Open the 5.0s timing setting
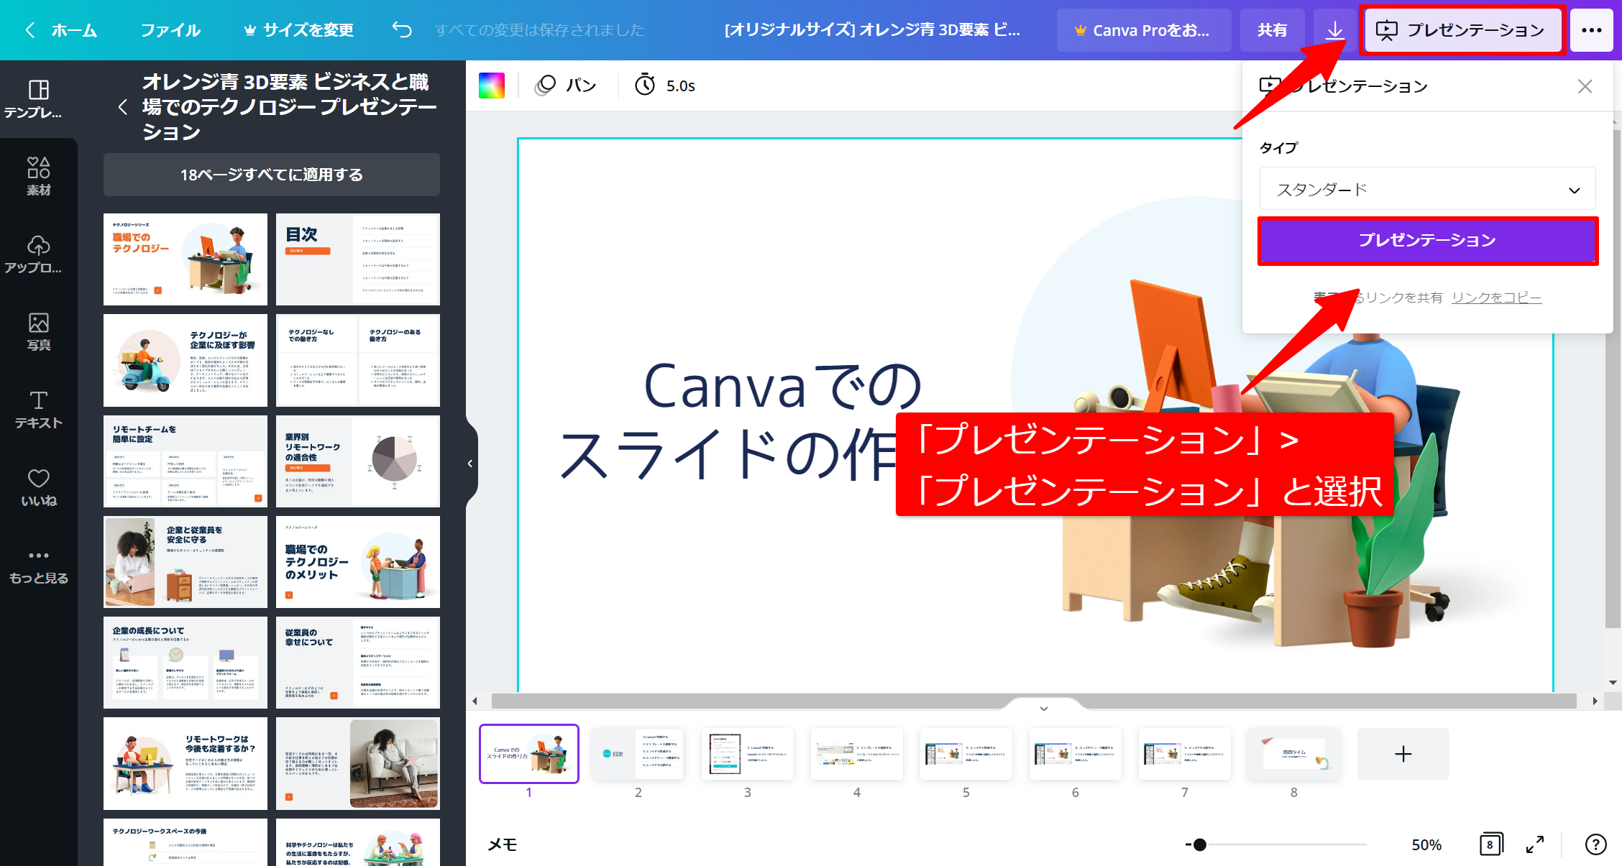This screenshot has width=1622, height=866. (x=665, y=86)
